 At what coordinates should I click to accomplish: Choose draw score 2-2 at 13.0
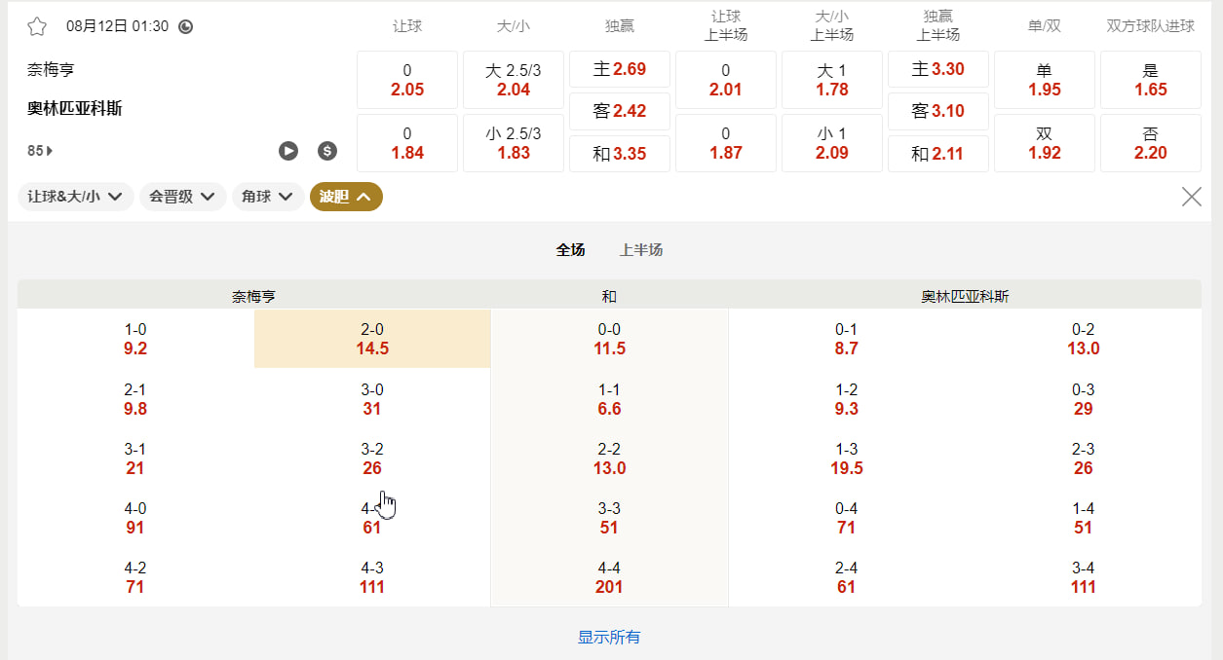(x=609, y=458)
